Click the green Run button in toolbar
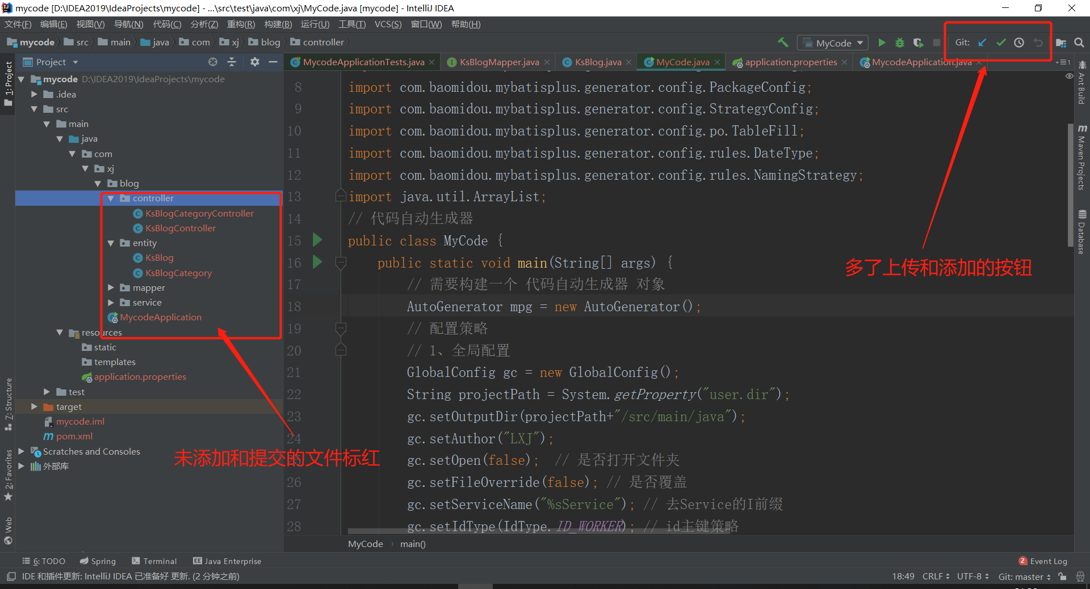1090x589 pixels. pyautogui.click(x=882, y=43)
